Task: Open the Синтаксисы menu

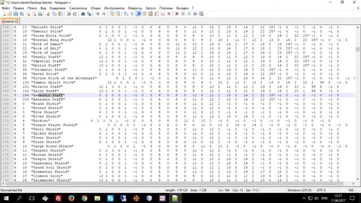Action: tap(78, 8)
